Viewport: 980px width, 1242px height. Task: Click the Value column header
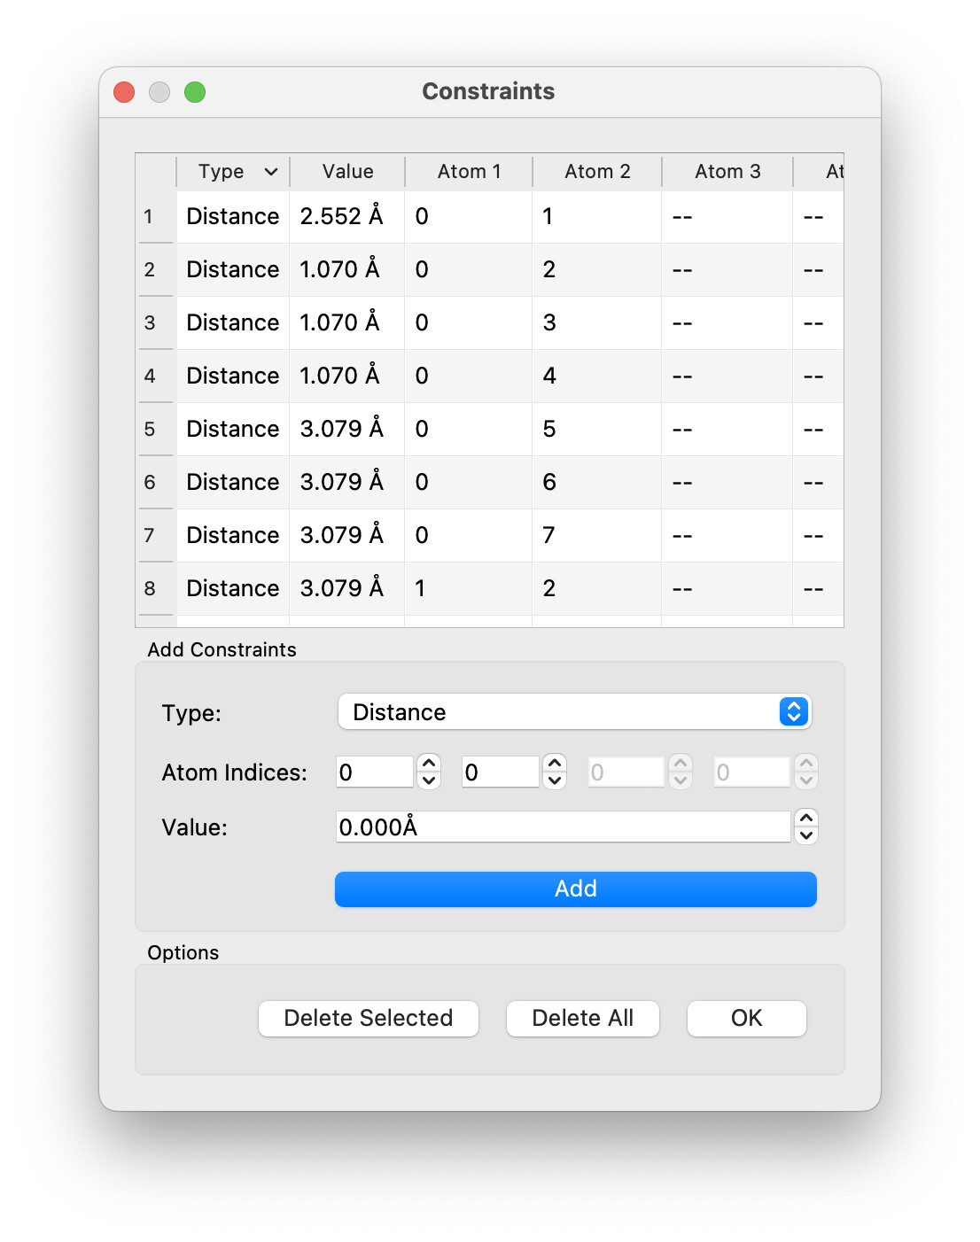click(x=347, y=172)
